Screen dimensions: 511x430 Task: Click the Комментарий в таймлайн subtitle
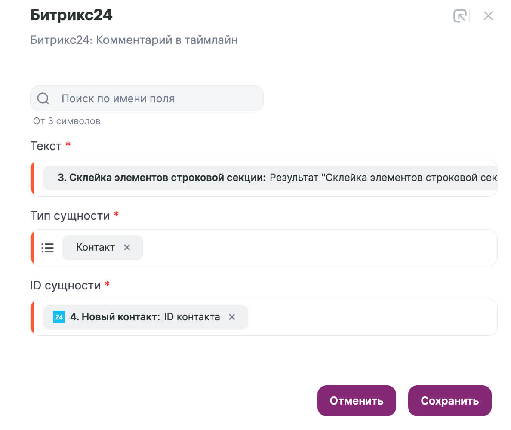(x=134, y=40)
